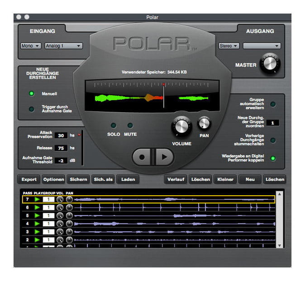Image resolution: width=305 pixels, height=281 pixels.
Task: Click the pan knob of pass 2
Action: tap(69, 240)
